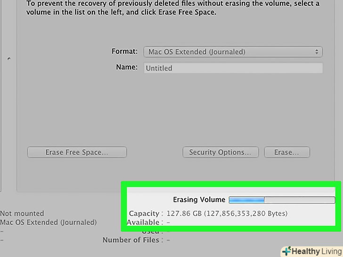
Task: Click the Healthy Living plus logo icon
Action: point(286,251)
